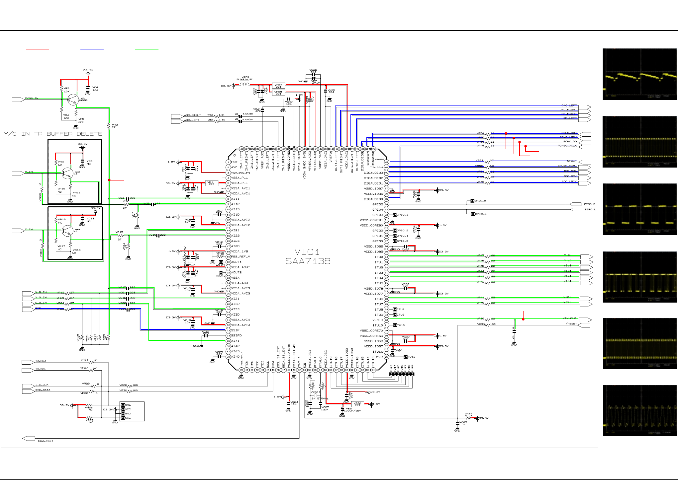Open the top oscilloscope waveform thumbnail

(639, 74)
